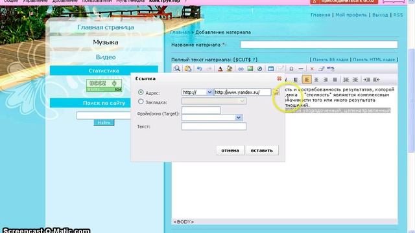Select the align left icon

tap(307, 80)
